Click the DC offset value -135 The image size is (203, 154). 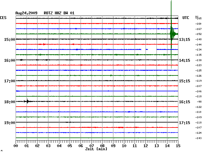[198, 55]
